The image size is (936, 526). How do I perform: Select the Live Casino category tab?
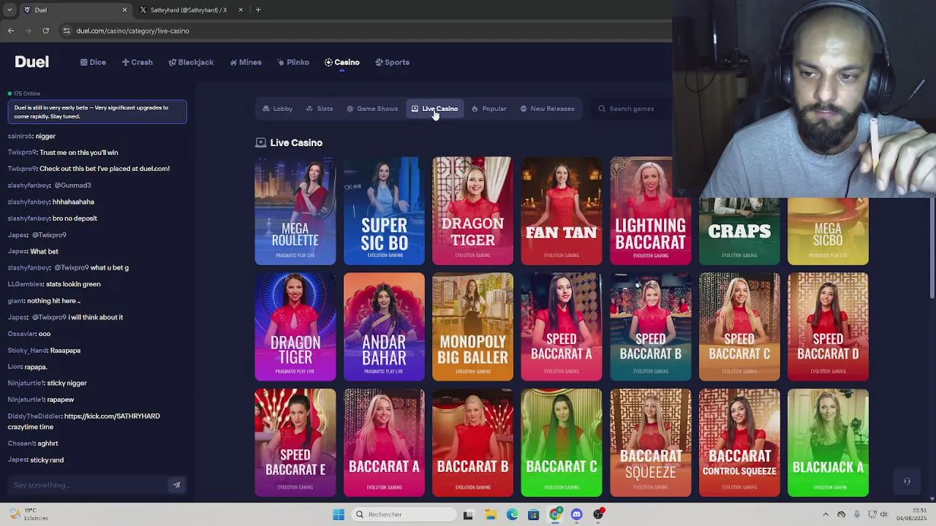[x=434, y=109]
